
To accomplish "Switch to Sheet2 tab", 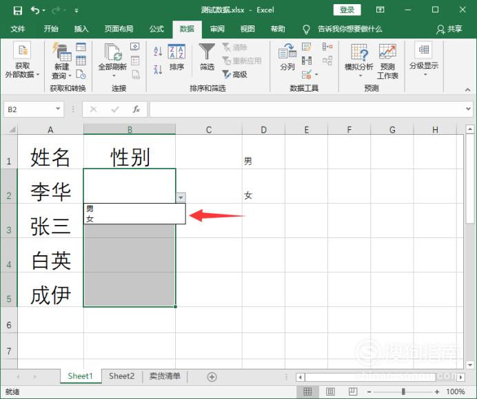I will (x=121, y=376).
